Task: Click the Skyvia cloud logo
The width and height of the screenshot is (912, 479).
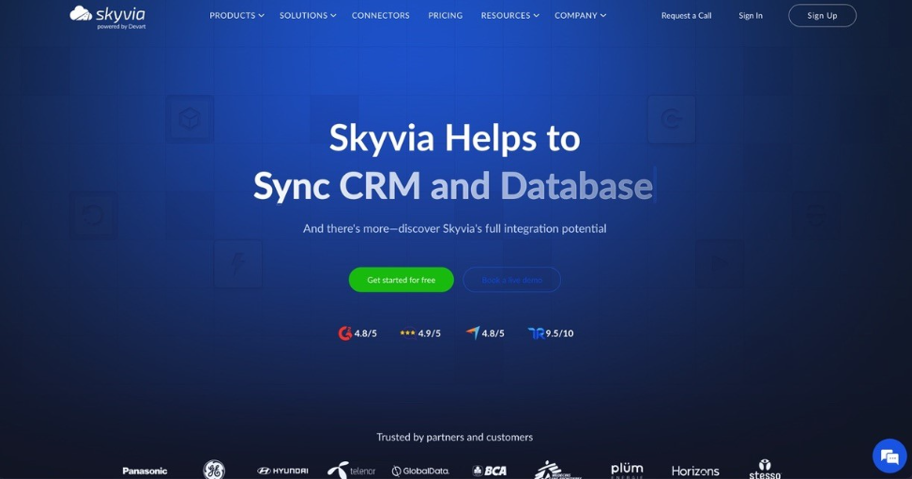Action: click(108, 18)
